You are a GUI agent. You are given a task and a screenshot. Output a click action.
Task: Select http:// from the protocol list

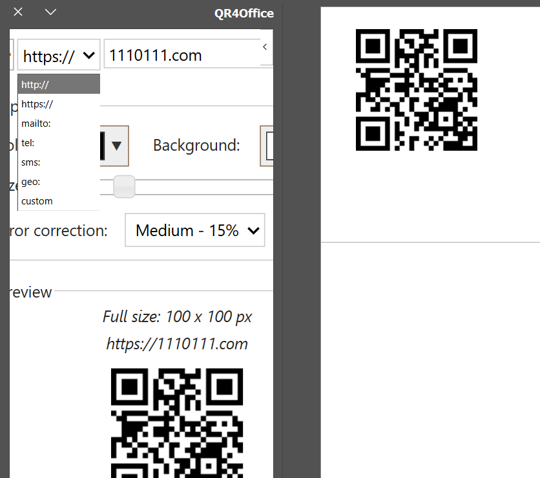[x=59, y=84]
